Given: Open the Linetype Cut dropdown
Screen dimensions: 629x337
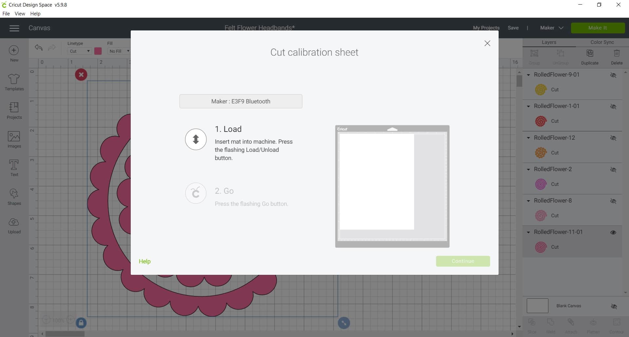Looking at the screenshot, I should (x=79, y=51).
